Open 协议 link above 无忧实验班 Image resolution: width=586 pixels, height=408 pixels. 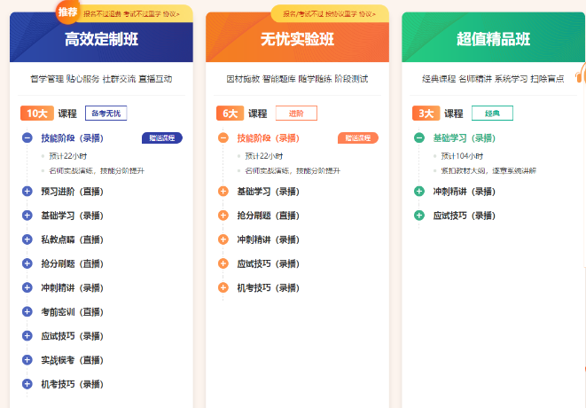tap(366, 13)
